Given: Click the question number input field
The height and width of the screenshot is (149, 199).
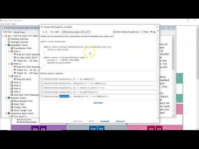Looking at the screenshot, I should click(x=48, y=32).
